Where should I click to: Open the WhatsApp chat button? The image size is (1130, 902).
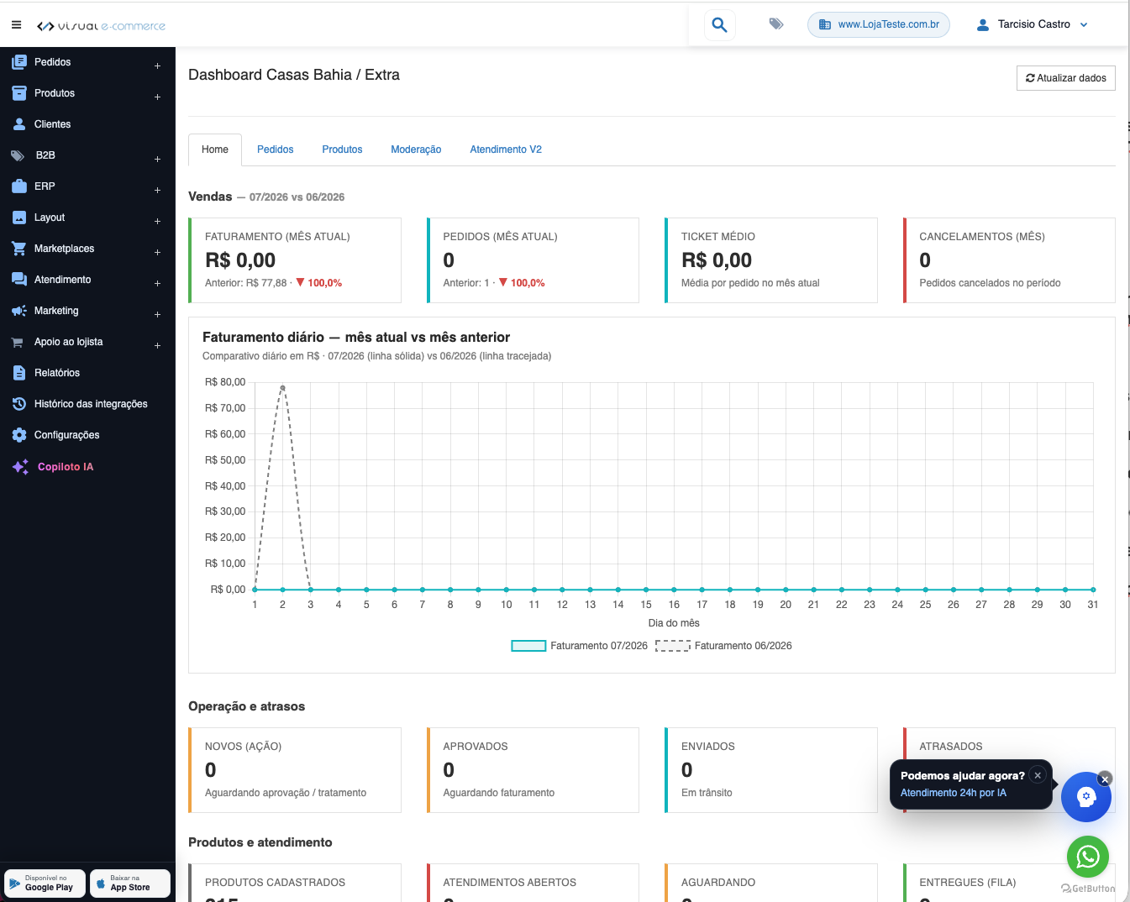click(x=1088, y=857)
